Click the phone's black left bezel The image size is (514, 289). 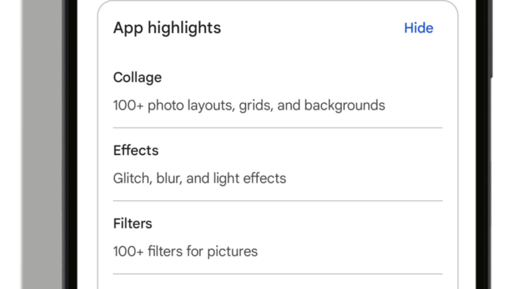pyautogui.click(x=70, y=146)
